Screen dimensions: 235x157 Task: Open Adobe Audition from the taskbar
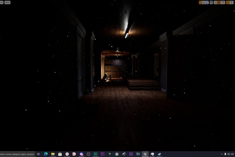(x=95, y=154)
